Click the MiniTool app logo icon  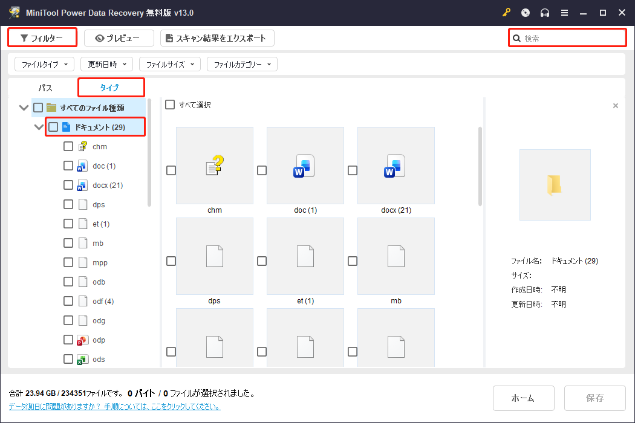[x=15, y=12]
